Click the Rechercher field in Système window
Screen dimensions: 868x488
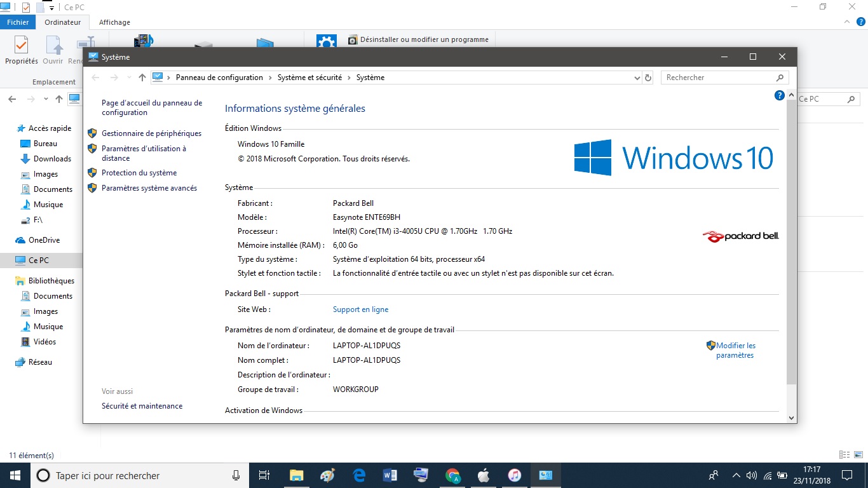[x=718, y=78]
